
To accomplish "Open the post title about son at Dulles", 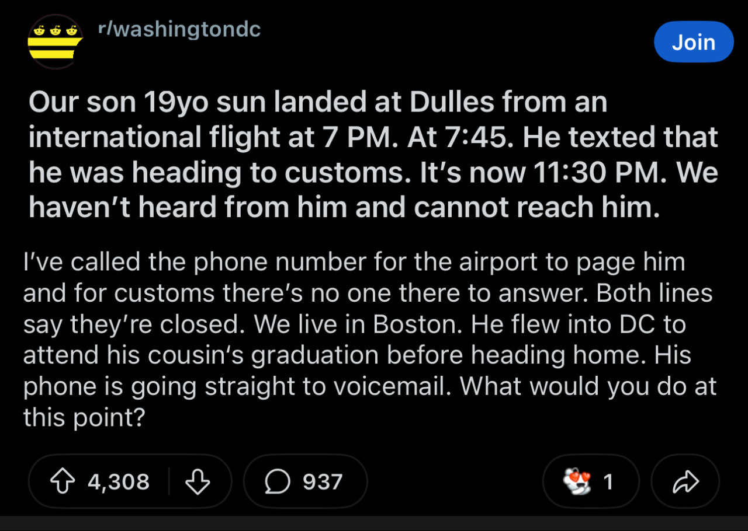I will point(374,155).
